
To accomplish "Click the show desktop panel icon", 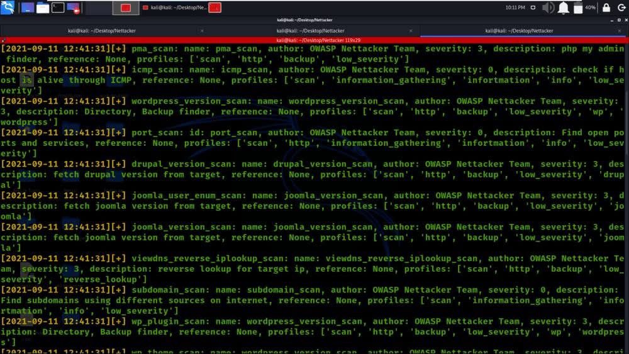I will (x=27, y=8).
